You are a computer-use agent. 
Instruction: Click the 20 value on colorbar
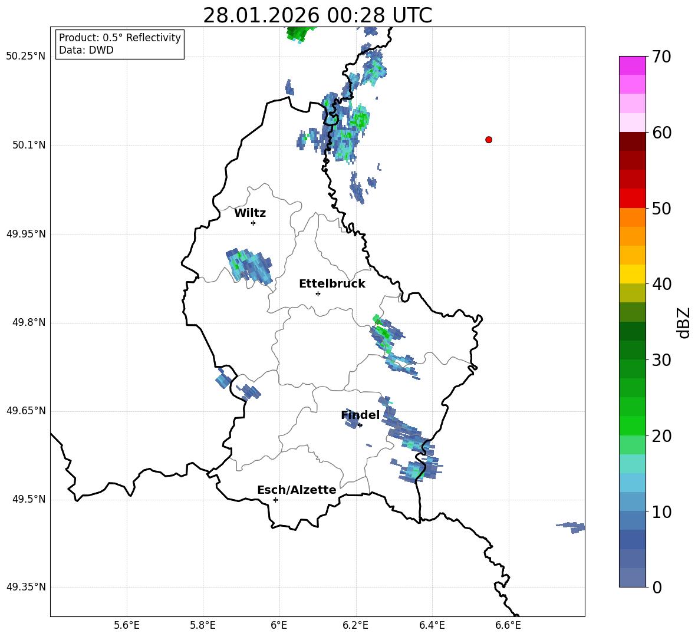click(661, 436)
